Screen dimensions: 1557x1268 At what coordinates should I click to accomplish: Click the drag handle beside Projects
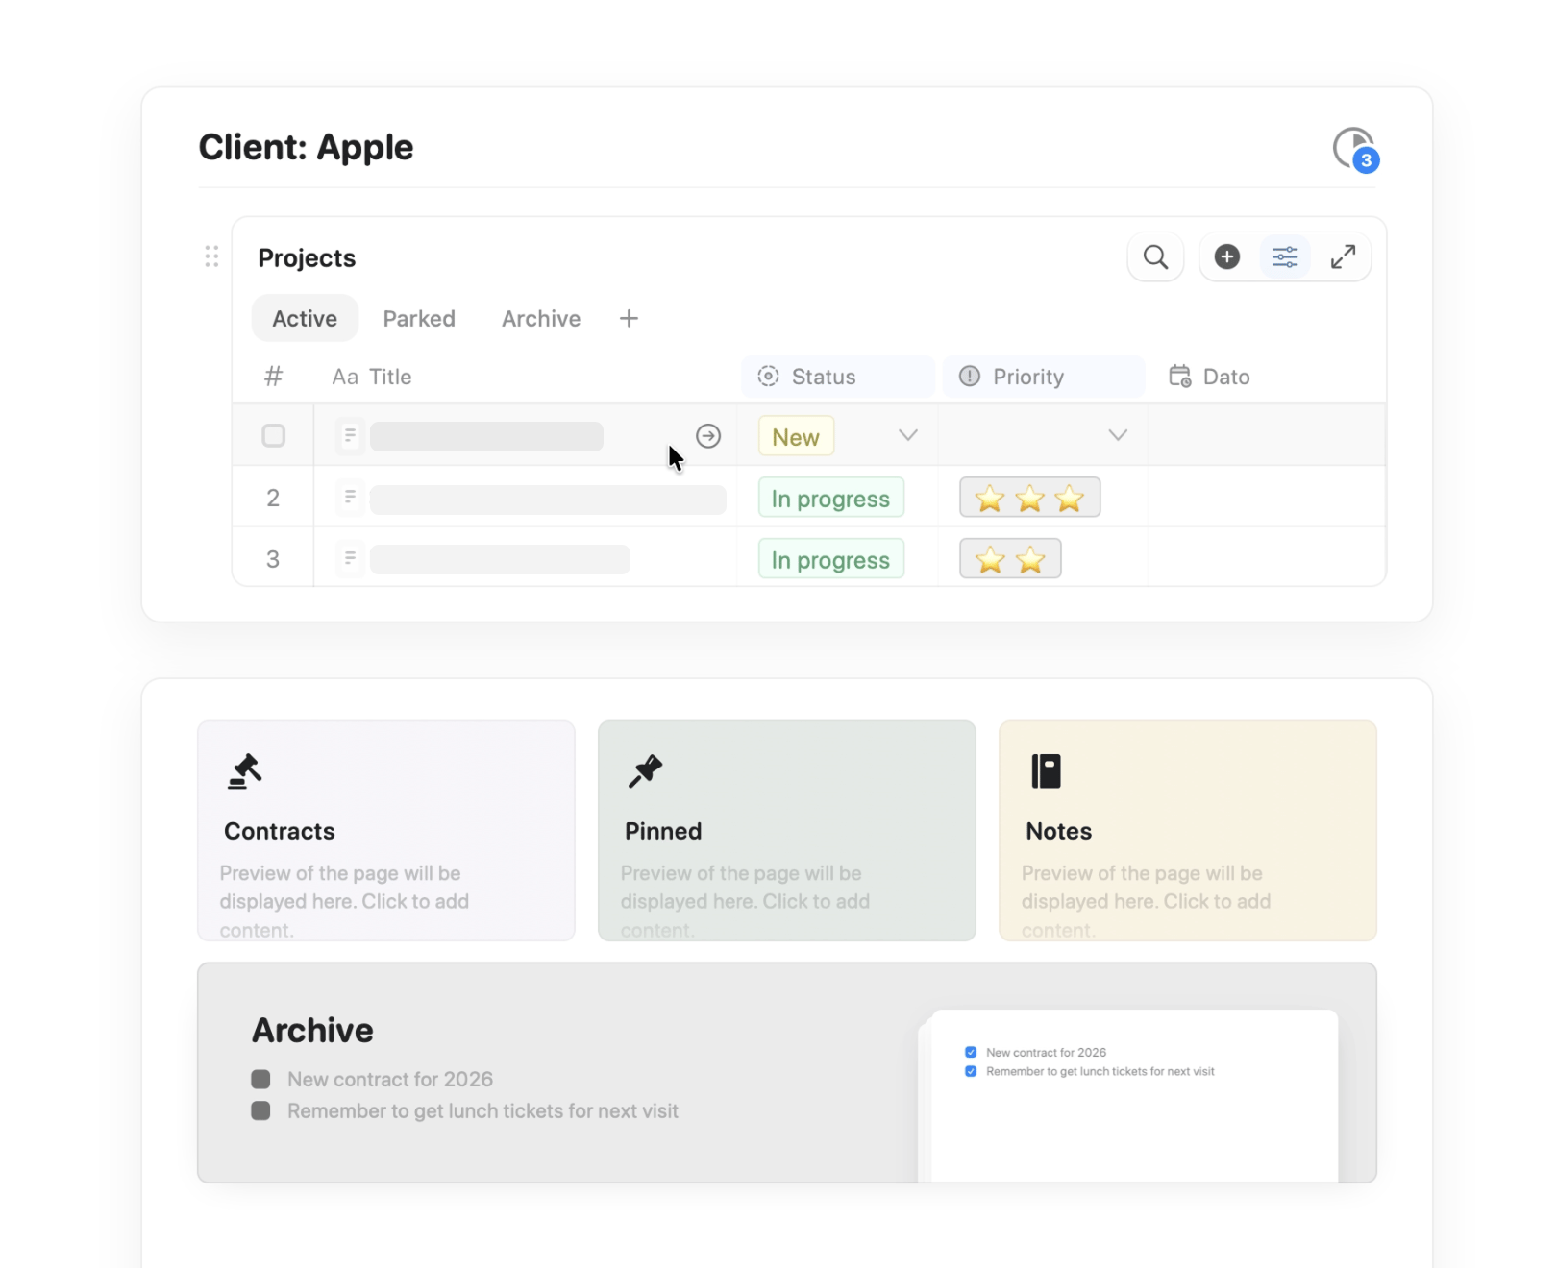pos(212,256)
